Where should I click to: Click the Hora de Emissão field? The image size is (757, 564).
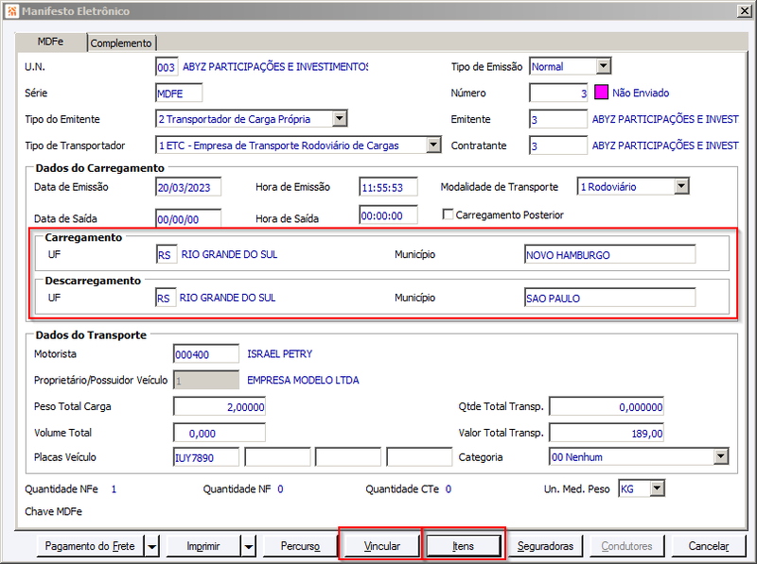(x=389, y=187)
